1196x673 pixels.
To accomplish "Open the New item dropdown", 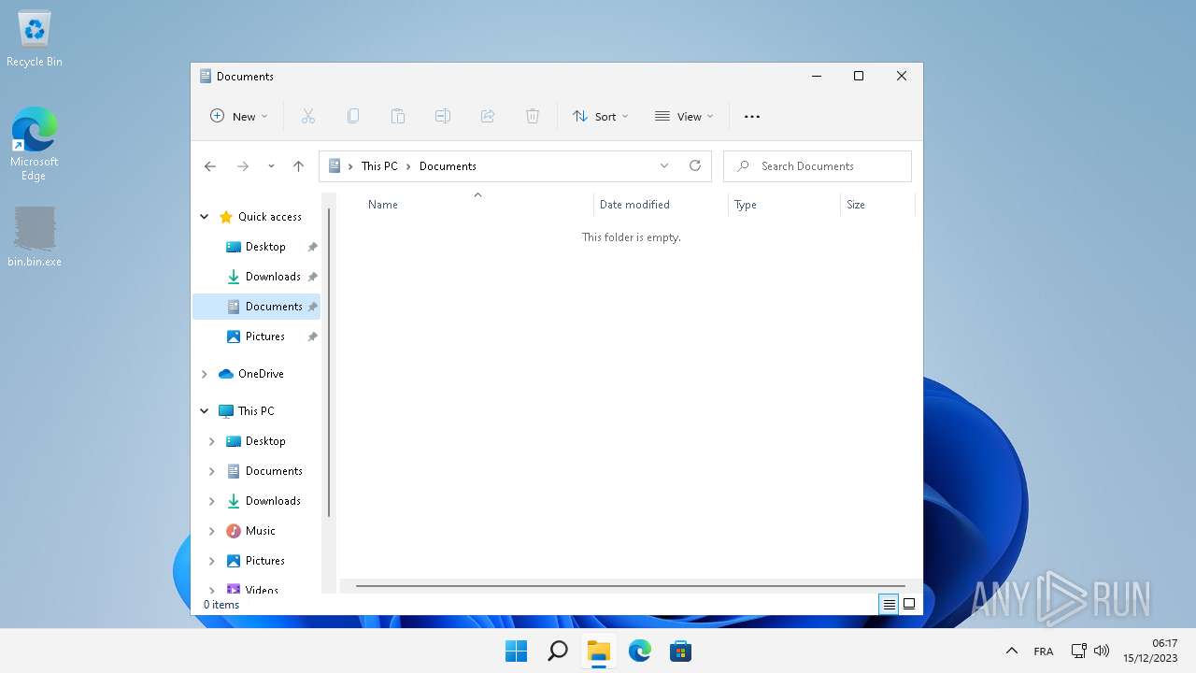I will coord(239,117).
